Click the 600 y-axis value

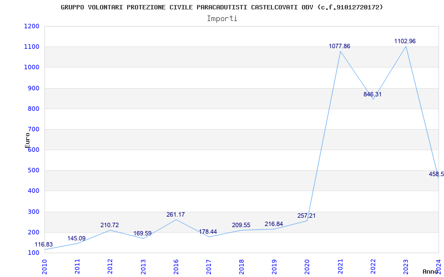34,150
